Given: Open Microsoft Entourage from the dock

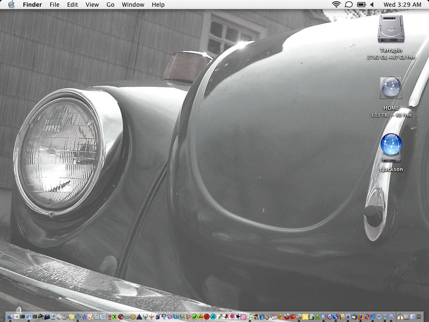Looking at the screenshot, I should pyautogui.click(x=170, y=317).
